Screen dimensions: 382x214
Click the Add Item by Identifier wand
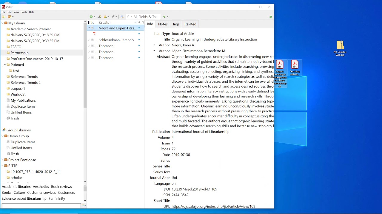[x=99, y=17]
